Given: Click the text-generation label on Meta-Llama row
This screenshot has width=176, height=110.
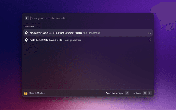Looking at the screenshot, I should [73, 40].
